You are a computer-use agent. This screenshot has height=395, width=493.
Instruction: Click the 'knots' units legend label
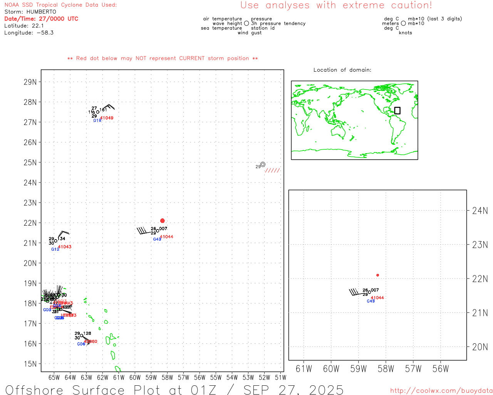[x=406, y=33]
